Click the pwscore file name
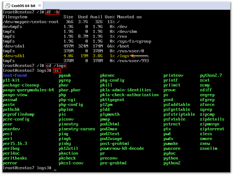This screenshot has width=233, height=175. click(x=172, y=148)
